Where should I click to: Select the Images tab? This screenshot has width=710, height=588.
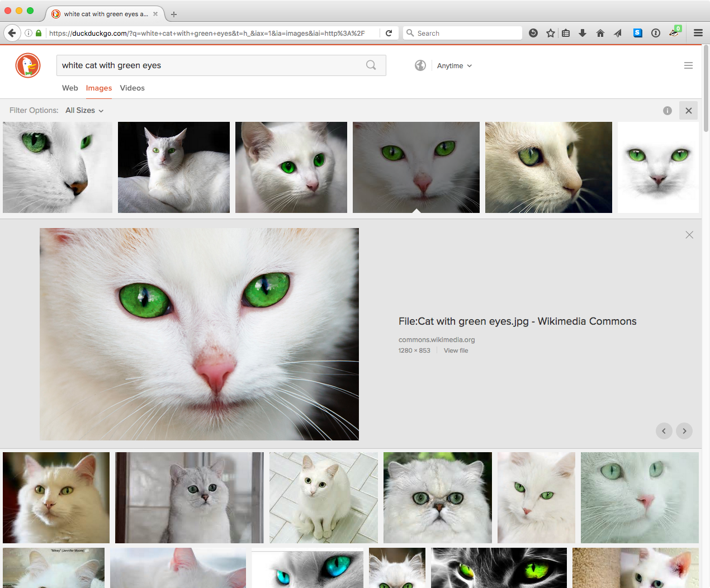coord(99,88)
